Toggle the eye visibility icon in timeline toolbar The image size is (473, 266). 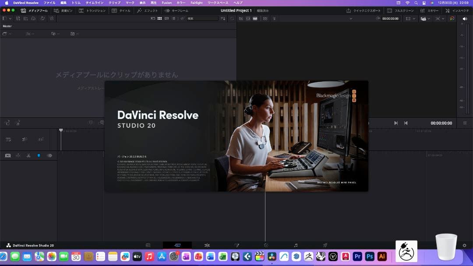tap(49, 155)
